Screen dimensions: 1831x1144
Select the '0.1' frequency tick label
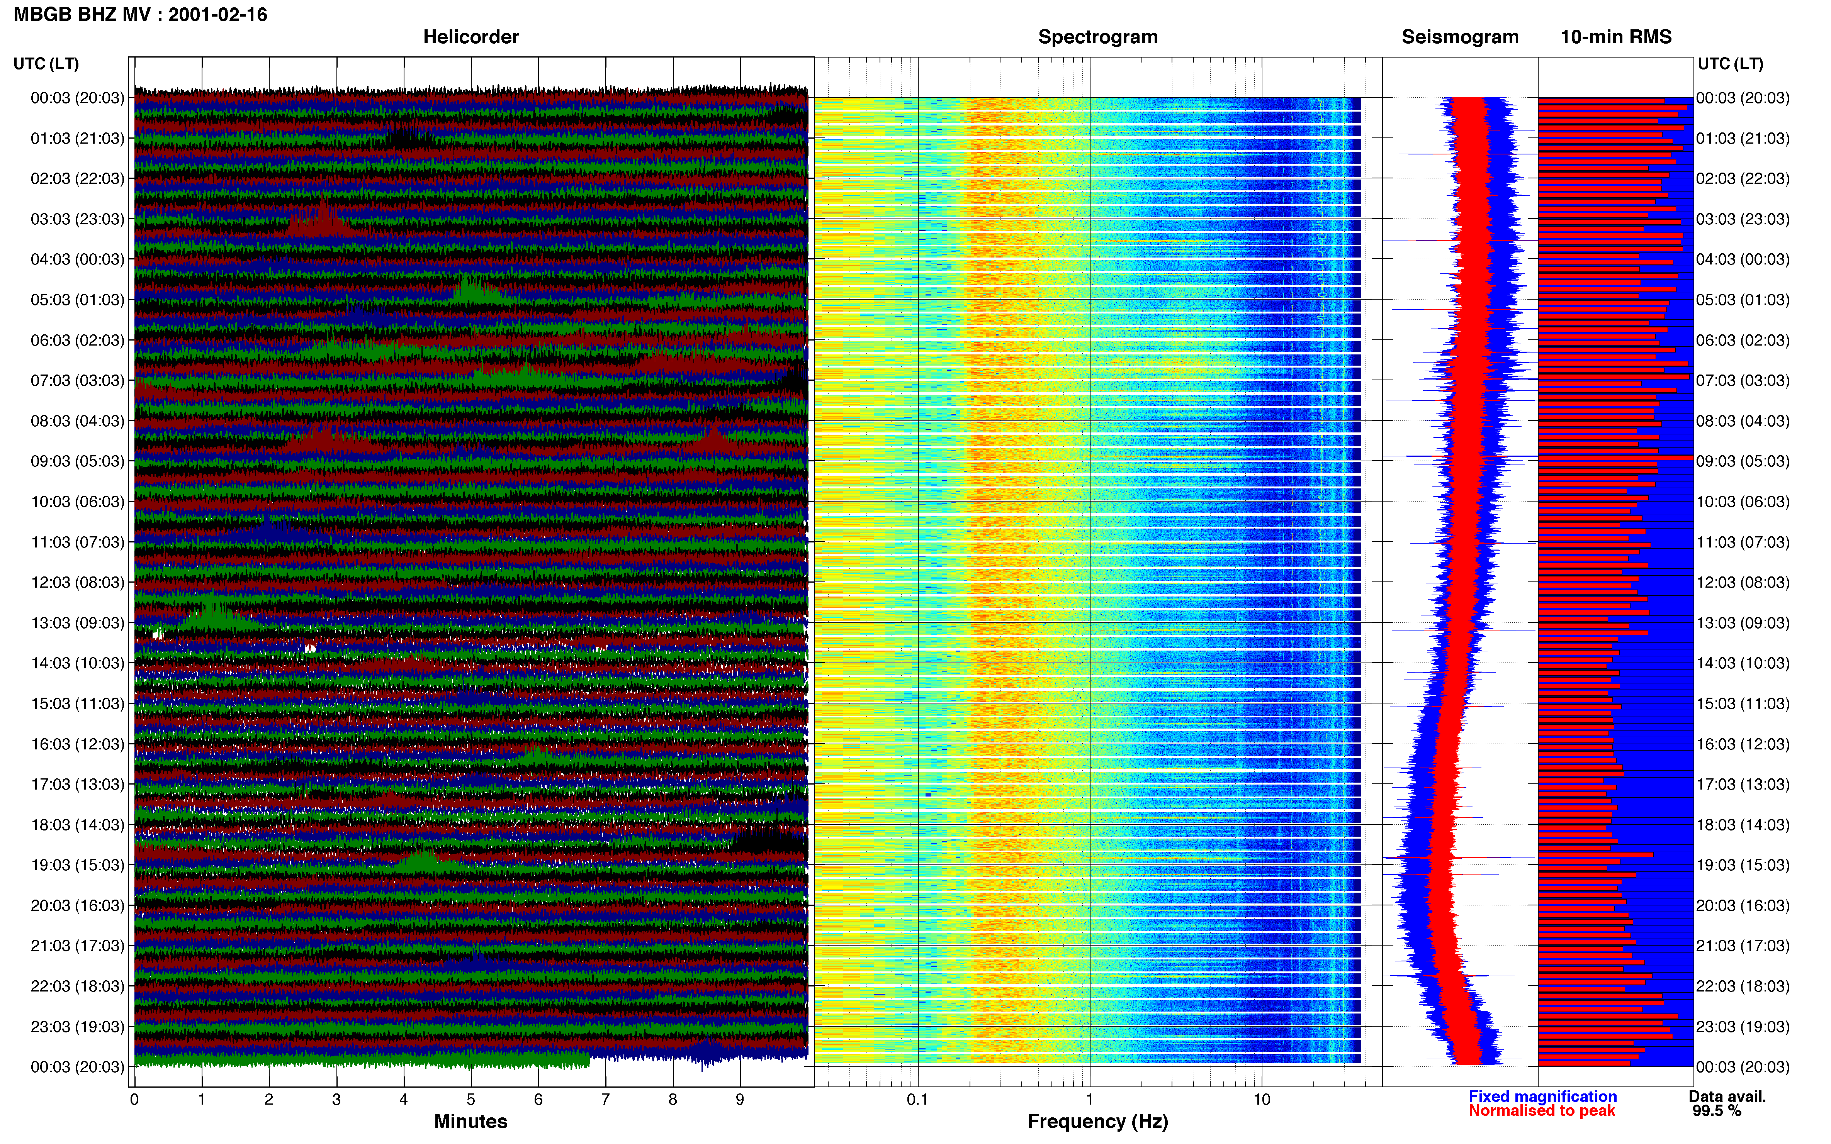tap(917, 1099)
